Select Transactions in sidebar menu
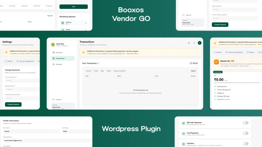 (63, 58)
